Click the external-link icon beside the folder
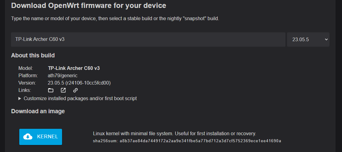The height and width of the screenshot is (152, 342). (x=63, y=90)
